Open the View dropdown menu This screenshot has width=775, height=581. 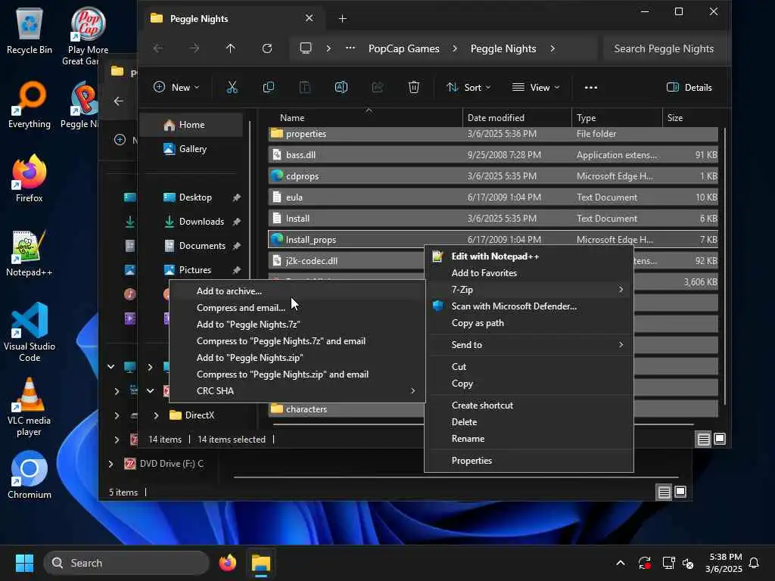pyautogui.click(x=536, y=88)
